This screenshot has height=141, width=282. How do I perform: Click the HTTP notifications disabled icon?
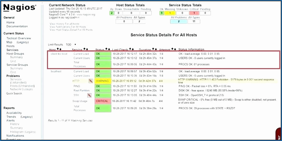point(91,81)
